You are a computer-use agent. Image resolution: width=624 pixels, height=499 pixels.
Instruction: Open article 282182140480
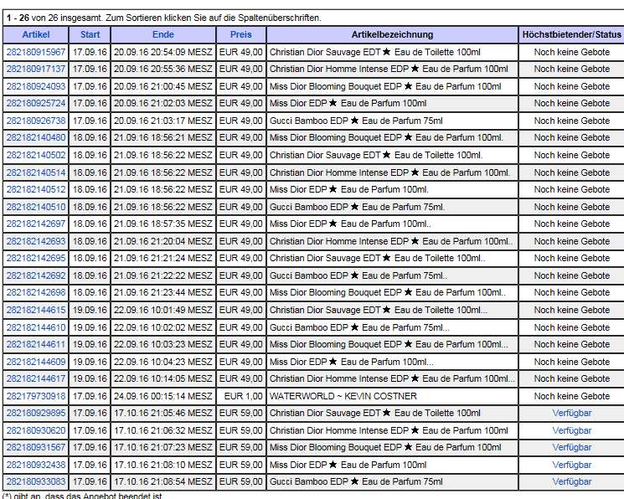[36, 137]
